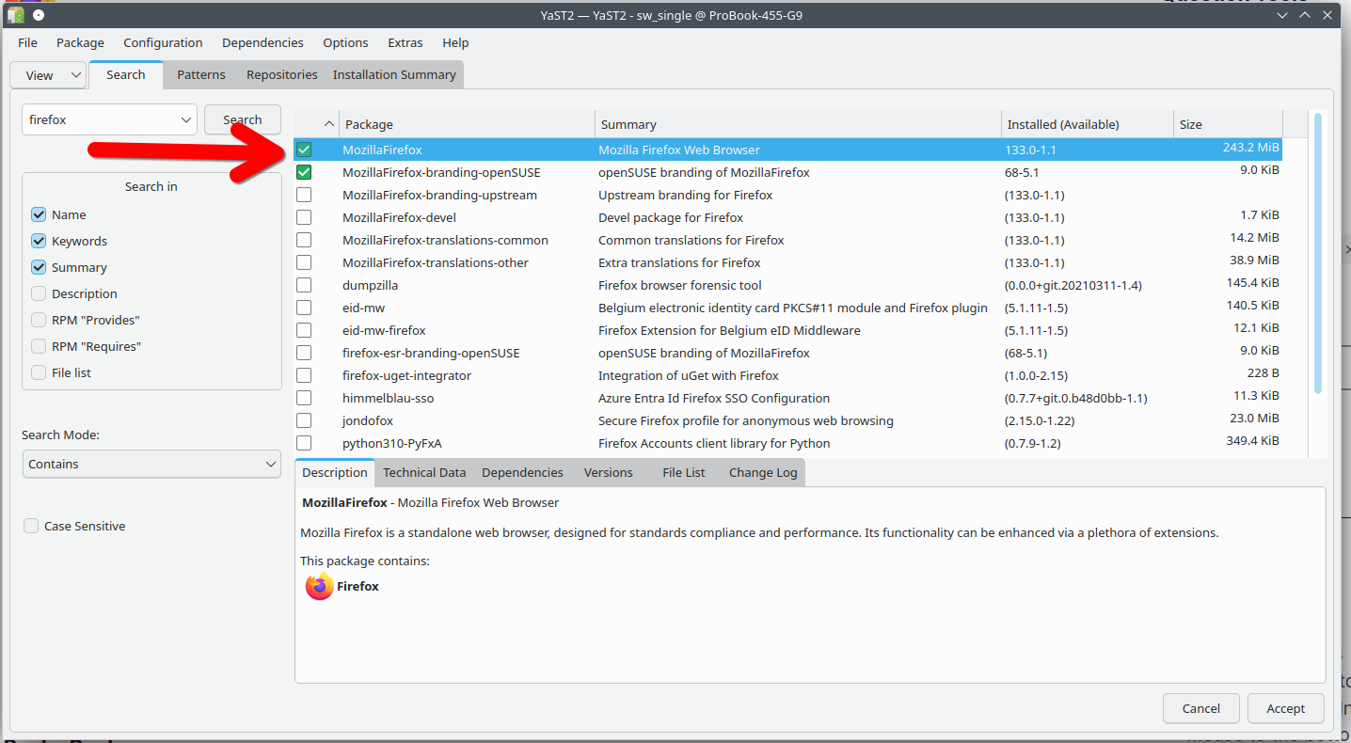
Task: Click version 133.0-1.1 of MozillaFirefox row
Action: pyautogui.click(x=1032, y=150)
